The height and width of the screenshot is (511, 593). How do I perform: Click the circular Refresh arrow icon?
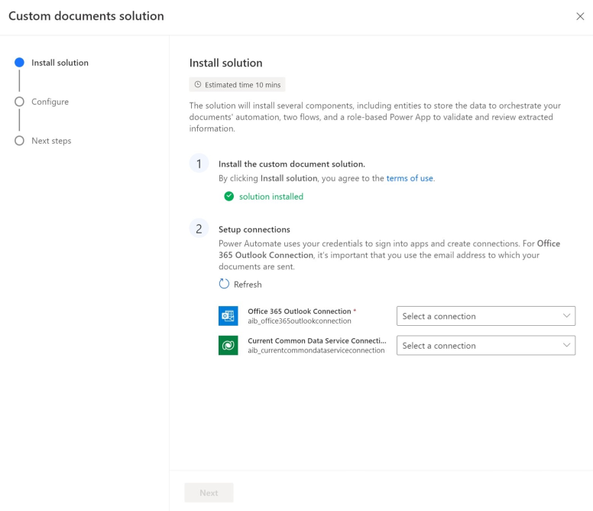point(224,284)
